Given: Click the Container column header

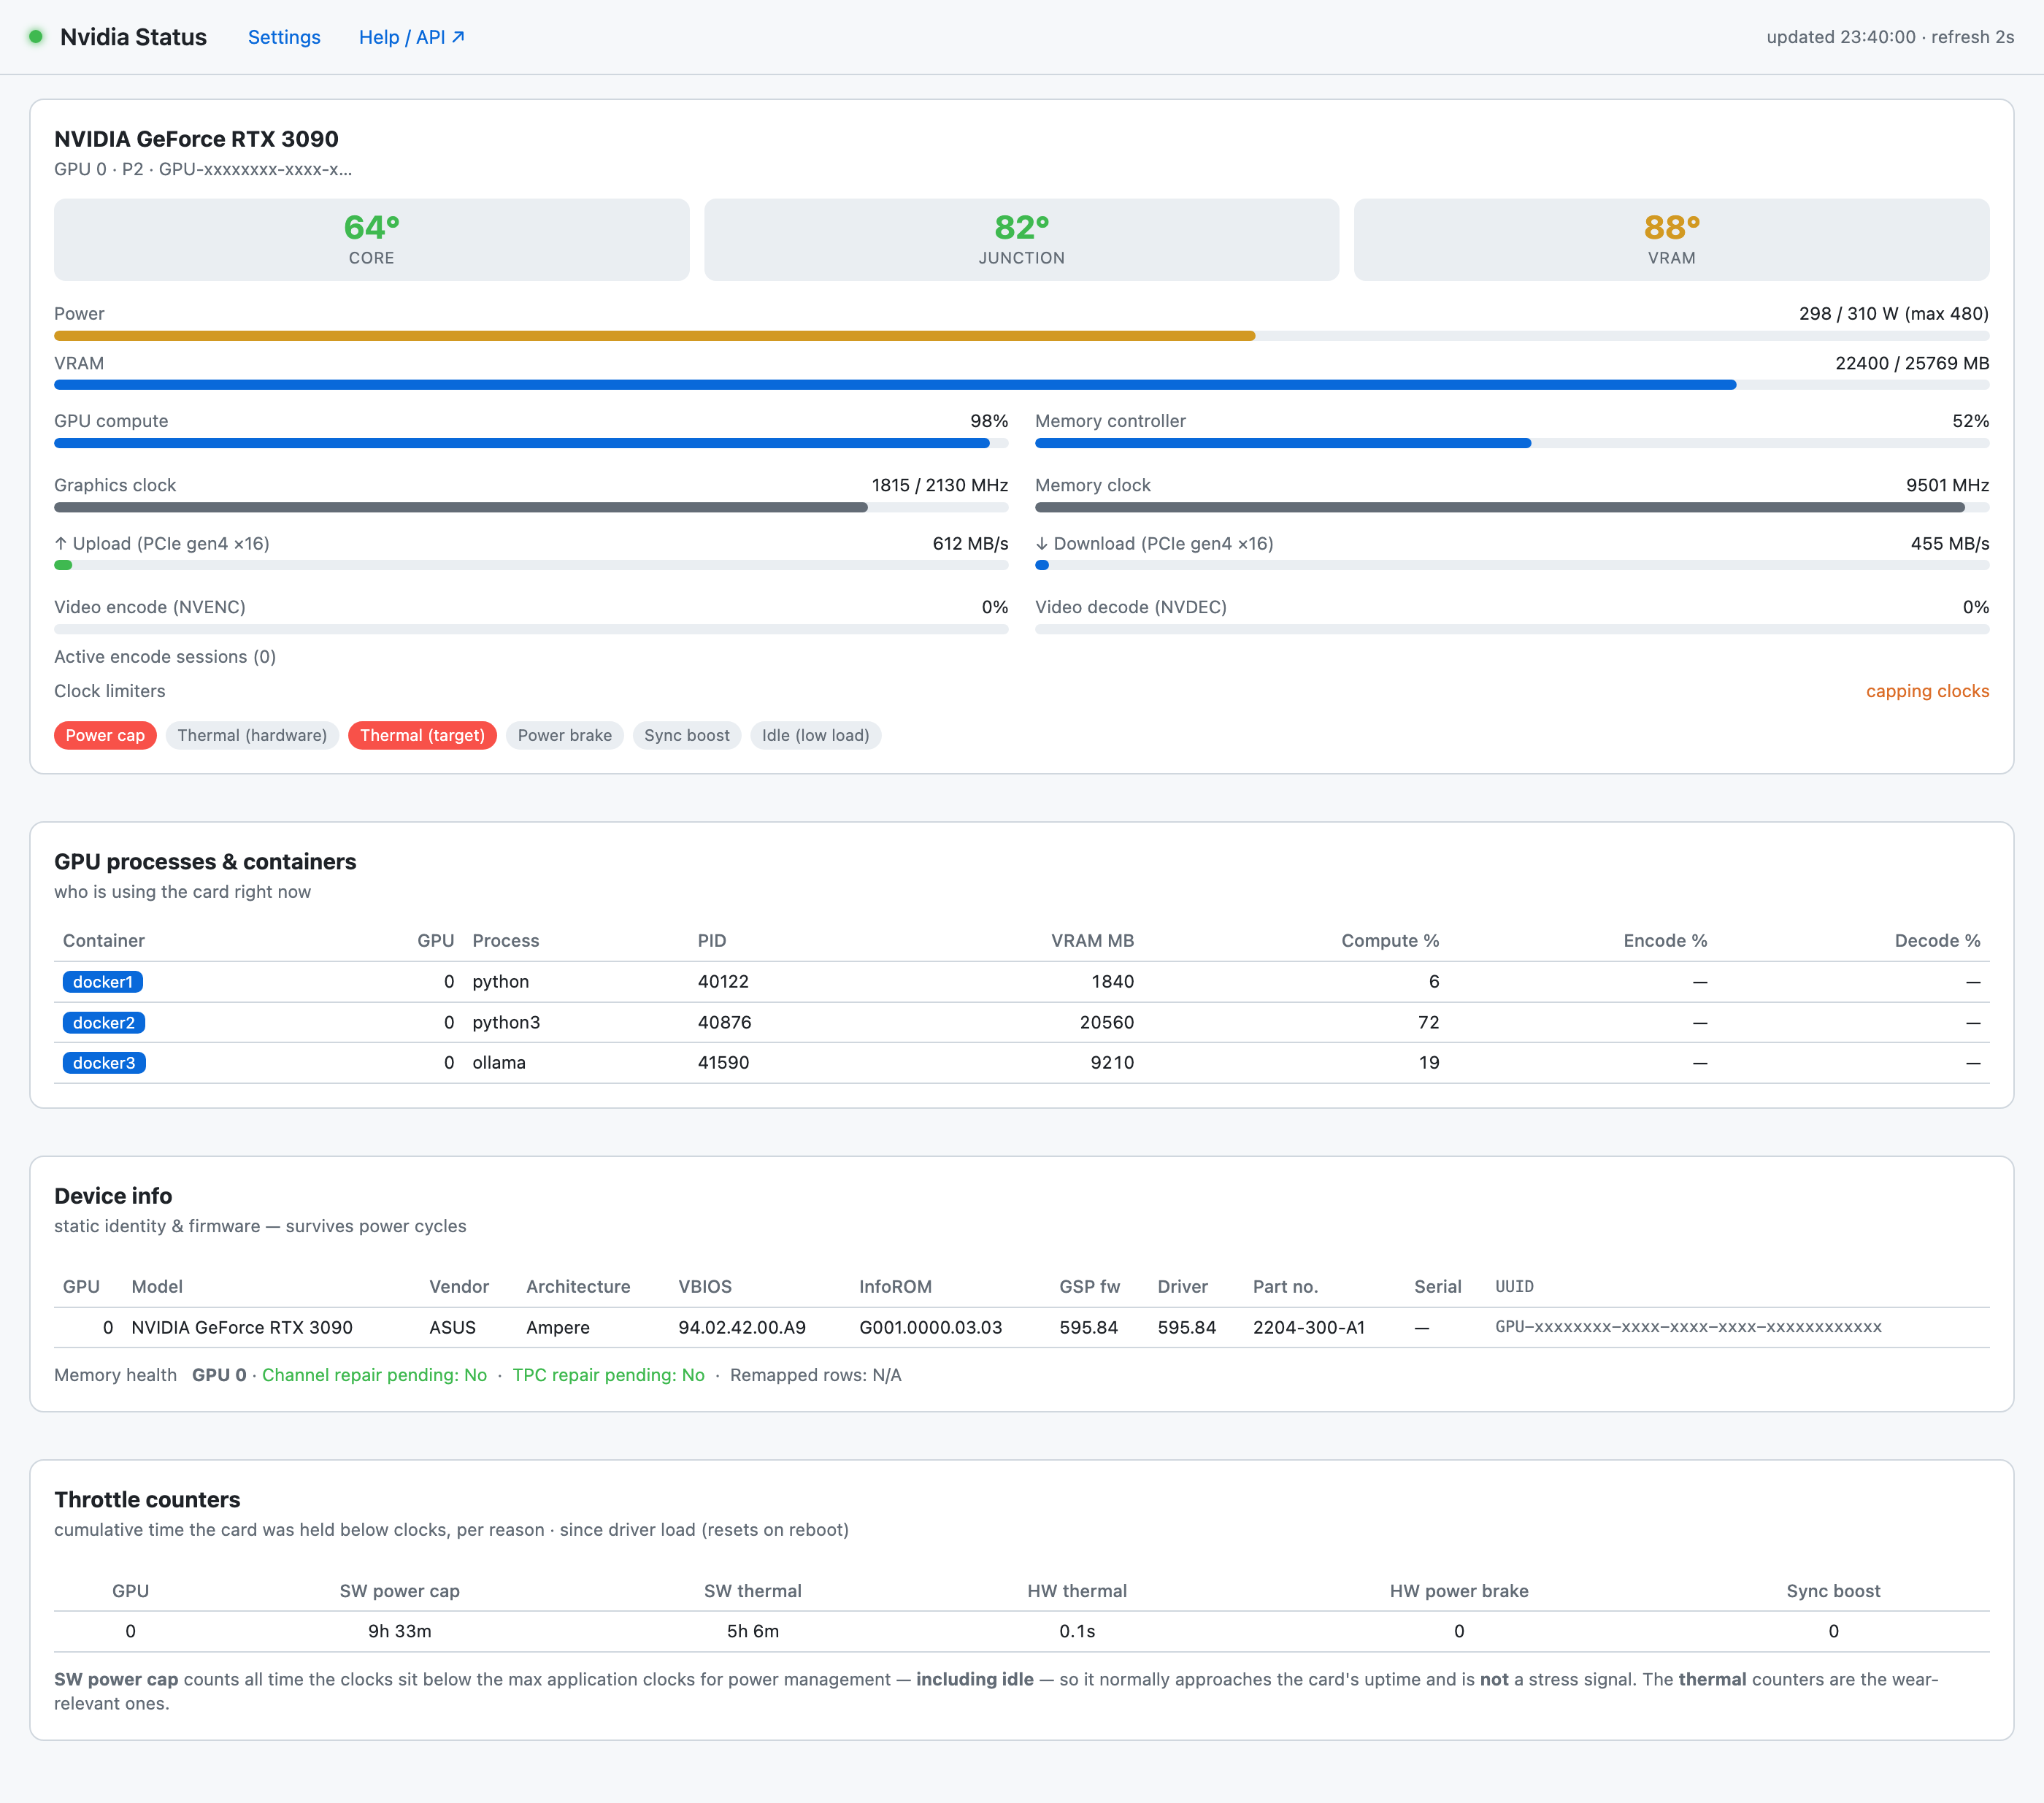Looking at the screenshot, I should pos(104,941).
